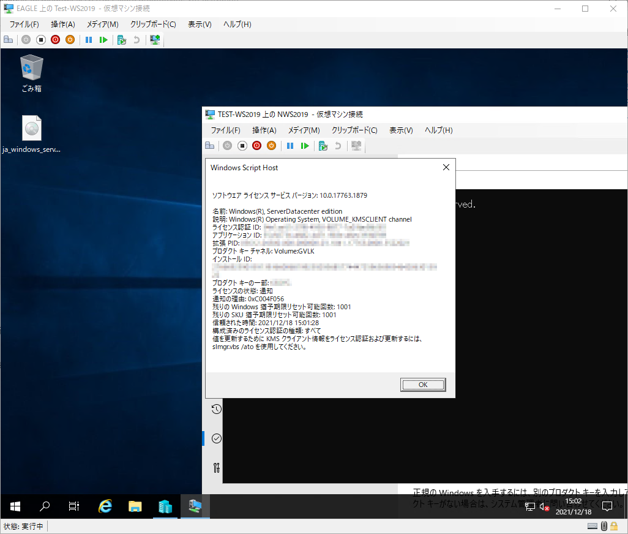Click Start (power on) icon in outer toolbar
The image size is (628, 534).
(26, 40)
